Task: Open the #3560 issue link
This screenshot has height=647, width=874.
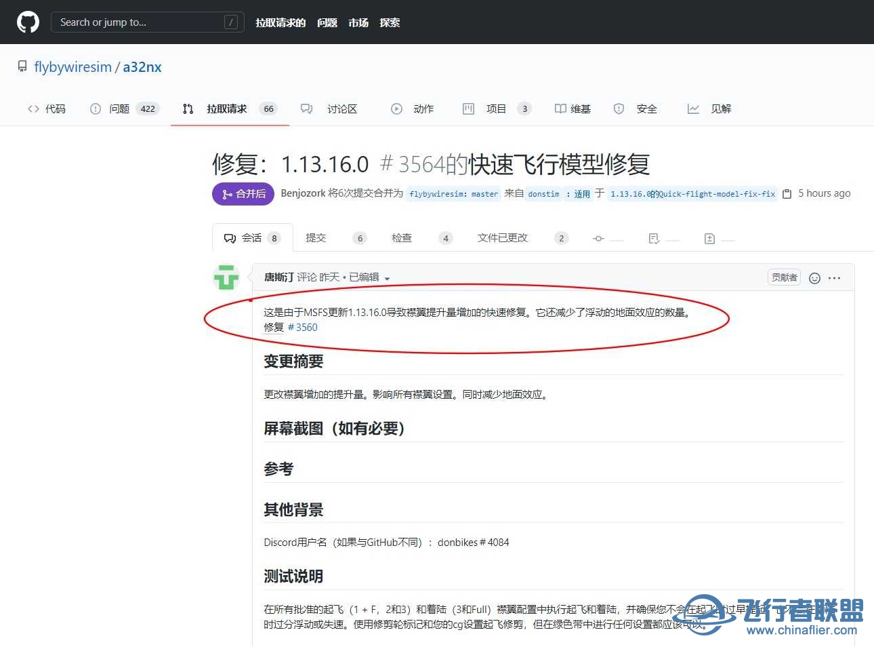Action: (x=303, y=327)
